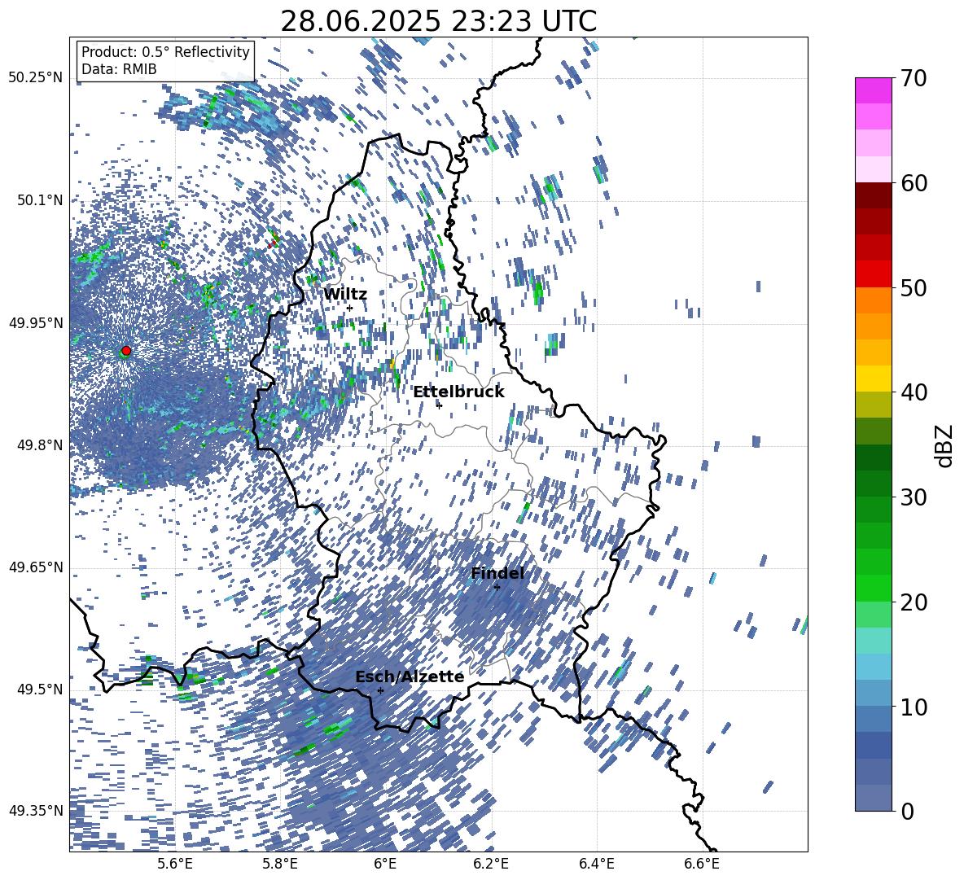Click the dark red colorbar segment below 60

873,195
